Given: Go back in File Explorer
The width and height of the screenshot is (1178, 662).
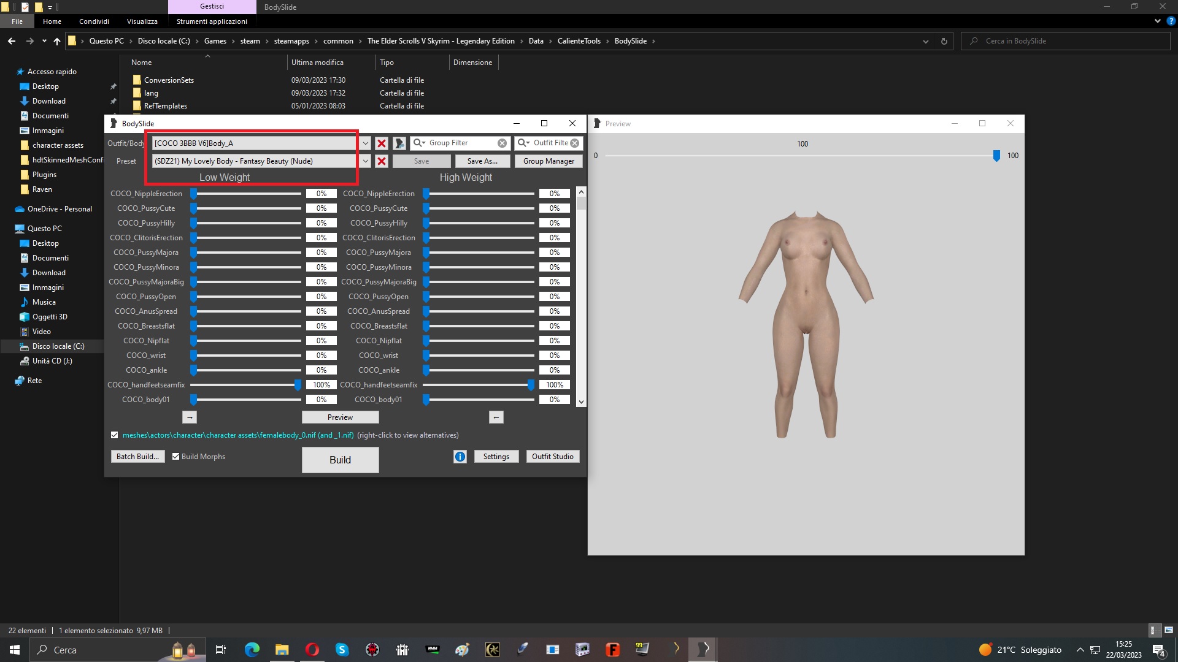Looking at the screenshot, I should [x=12, y=41].
